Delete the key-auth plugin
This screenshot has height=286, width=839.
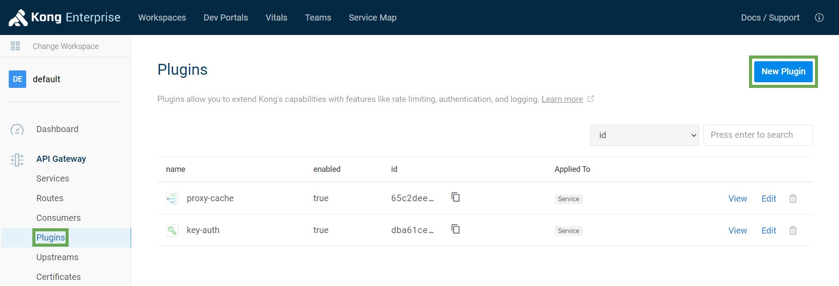(793, 230)
